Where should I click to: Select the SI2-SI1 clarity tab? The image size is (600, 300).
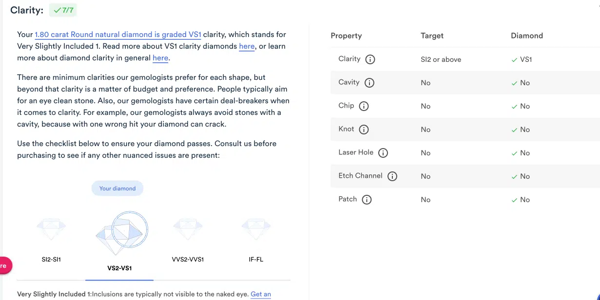(51, 259)
